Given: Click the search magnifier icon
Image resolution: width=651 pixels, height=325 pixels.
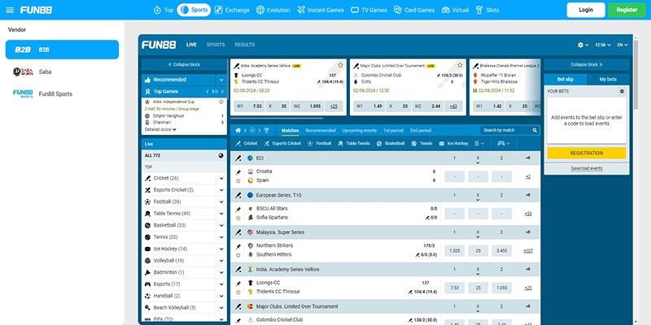Looking at the screenshot, I should pyautogui.click(x=535, y=130).
